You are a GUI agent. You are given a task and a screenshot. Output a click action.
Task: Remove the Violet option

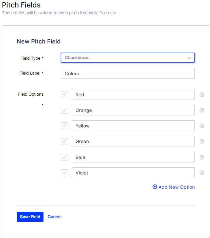pos(202,173)
